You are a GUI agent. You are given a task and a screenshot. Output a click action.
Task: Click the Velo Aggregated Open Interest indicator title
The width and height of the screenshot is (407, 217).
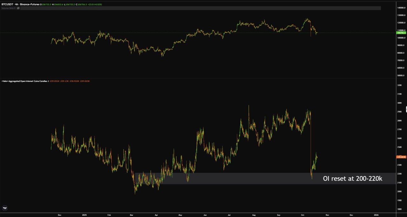(x=24, y=81)
